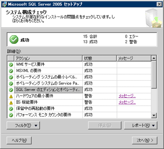This screenshot has height=149, width=164.
Task: Click green check icon for SQL Server のエディション row
Action: point(11,90)
